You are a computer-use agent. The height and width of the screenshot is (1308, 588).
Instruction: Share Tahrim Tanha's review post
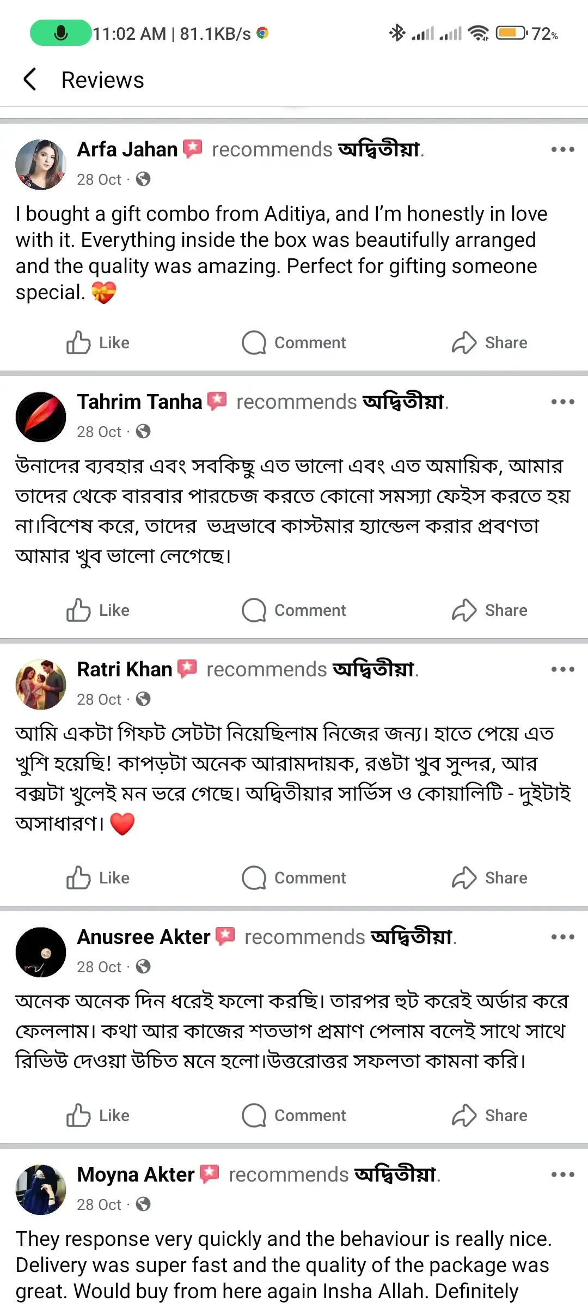(x=489, y=610)
